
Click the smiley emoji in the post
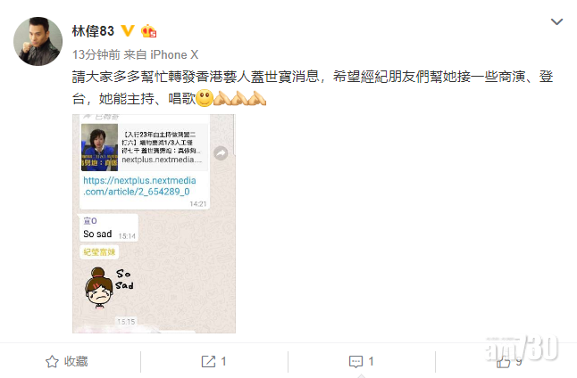205,98
